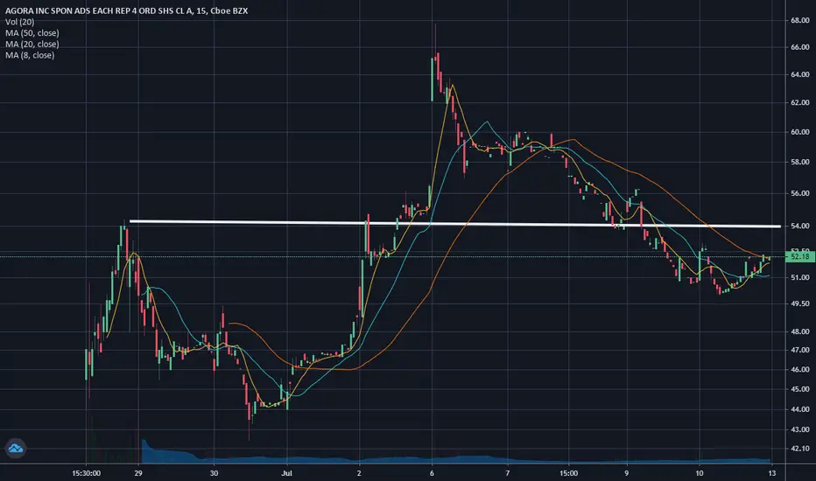Click the 6 date label on time axis
This screenshot has width=816, height=481.
click(432, 473)
